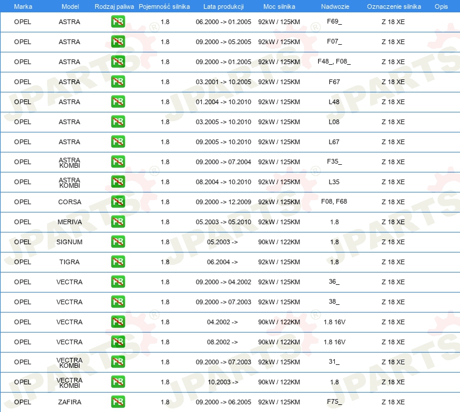The height and width of the screenshot is (412, 460).
Task: Click the fuel icon in the Vectra Kombi 10.2003 row
Action: [118, 382]
